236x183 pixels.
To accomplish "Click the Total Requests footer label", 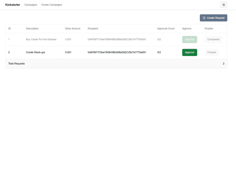I will [x=16, y=64].
